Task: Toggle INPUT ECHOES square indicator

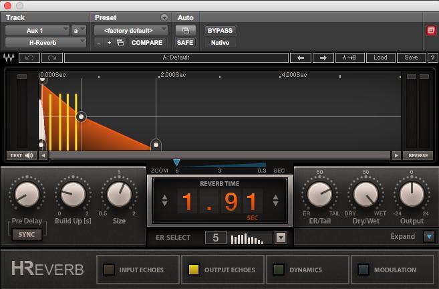Action: point(109,270)
